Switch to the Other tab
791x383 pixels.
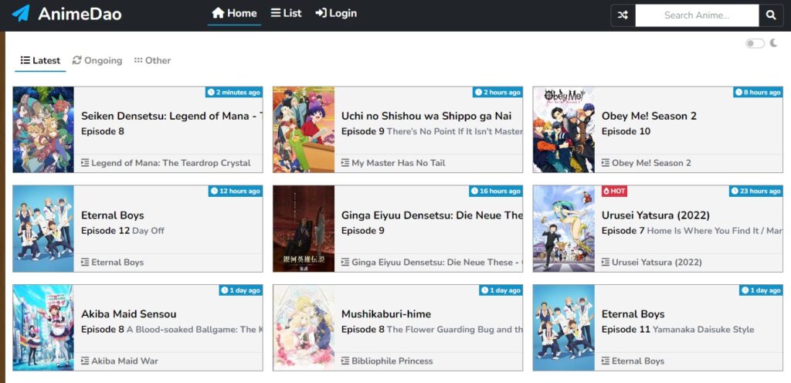point(152,60)
